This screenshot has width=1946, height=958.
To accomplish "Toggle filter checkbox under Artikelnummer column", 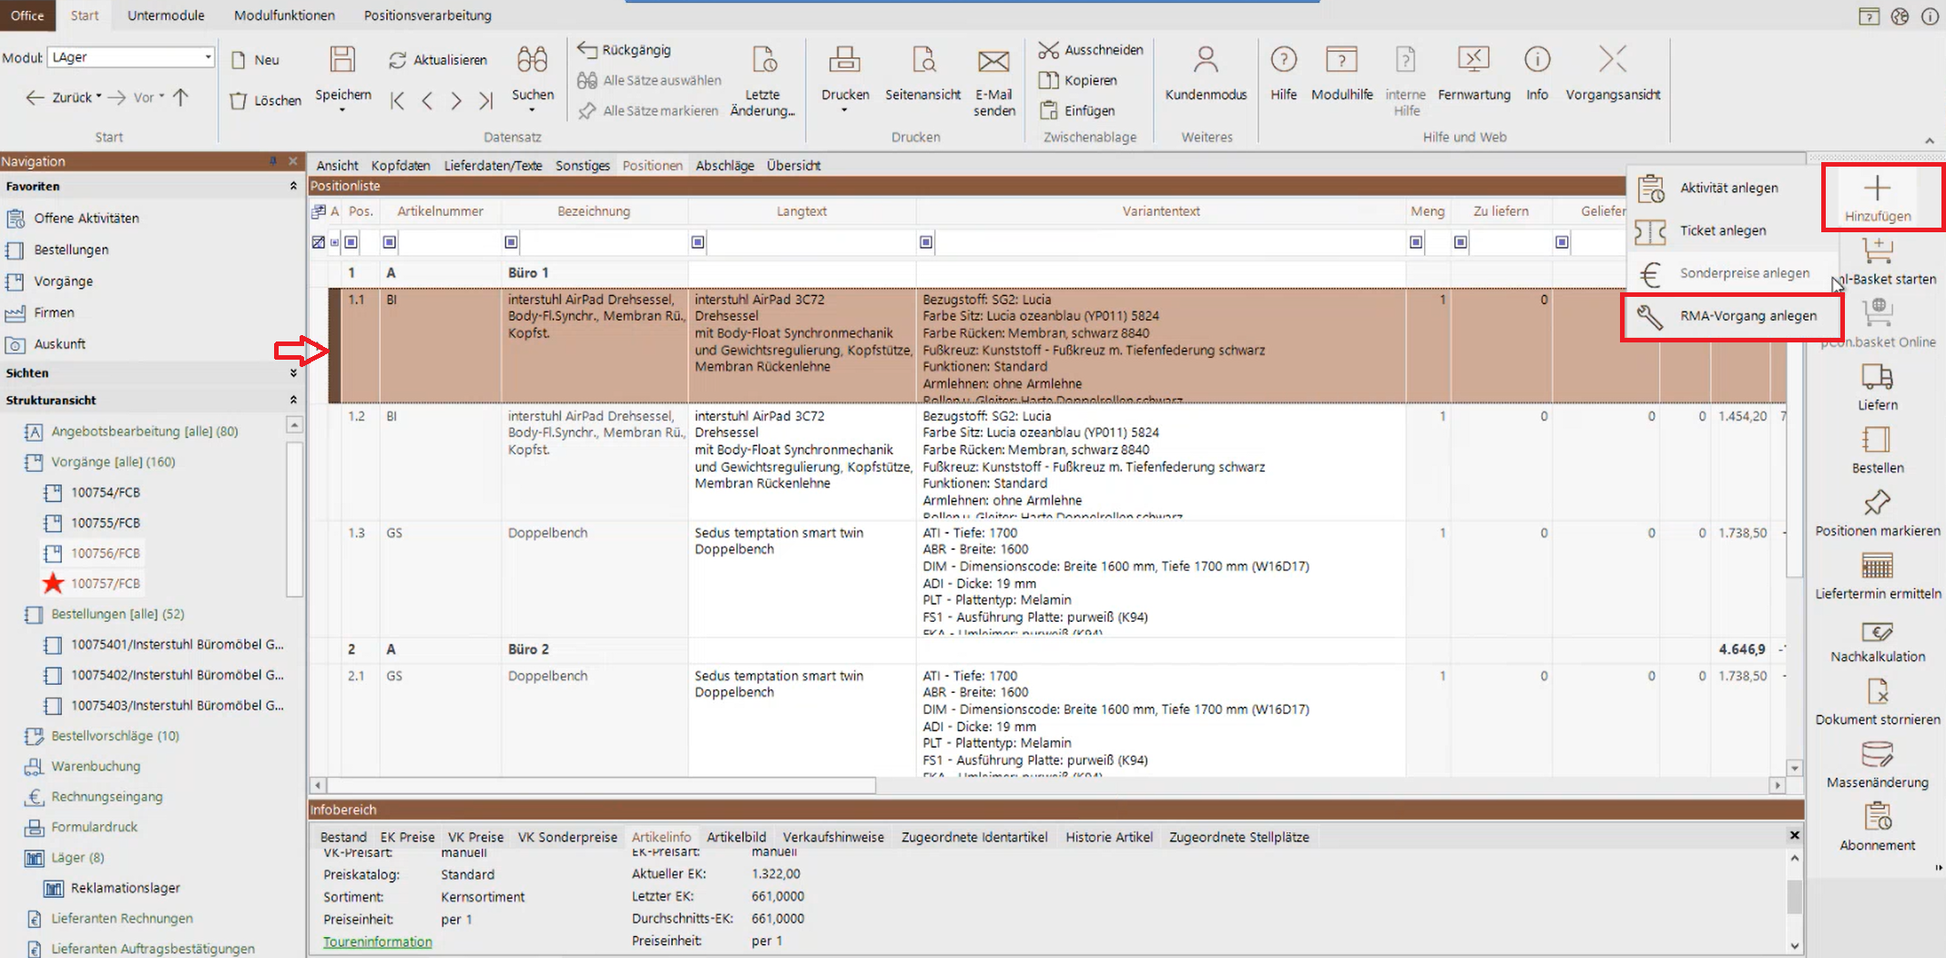I will [390, 242].
